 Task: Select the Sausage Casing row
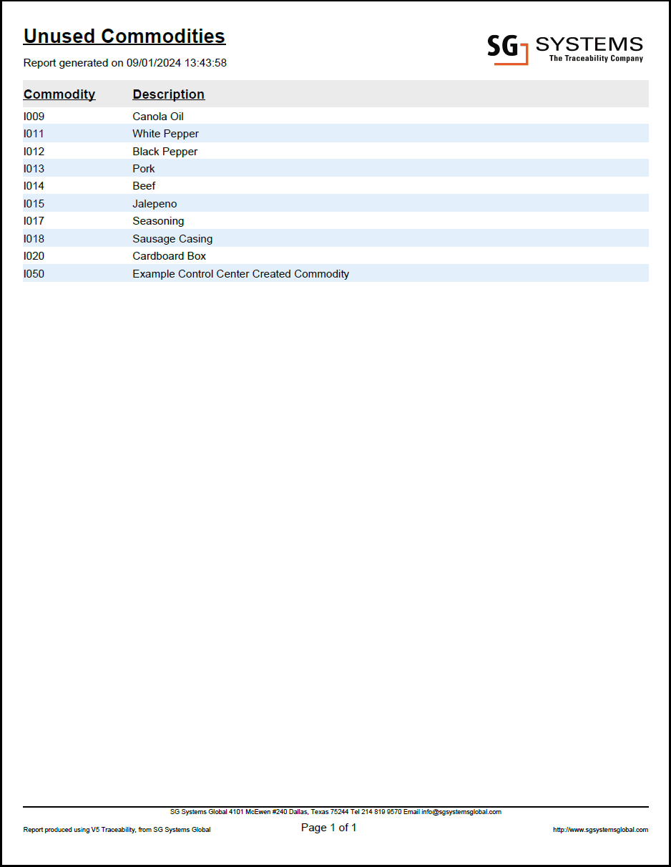(x=172, y=238)
